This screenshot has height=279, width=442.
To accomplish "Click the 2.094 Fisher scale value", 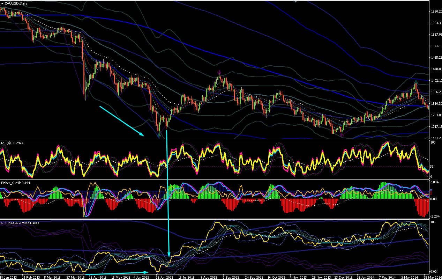I will 434,183.
